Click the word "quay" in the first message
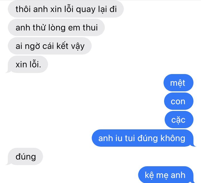201x183 pixels. point(86,9)
